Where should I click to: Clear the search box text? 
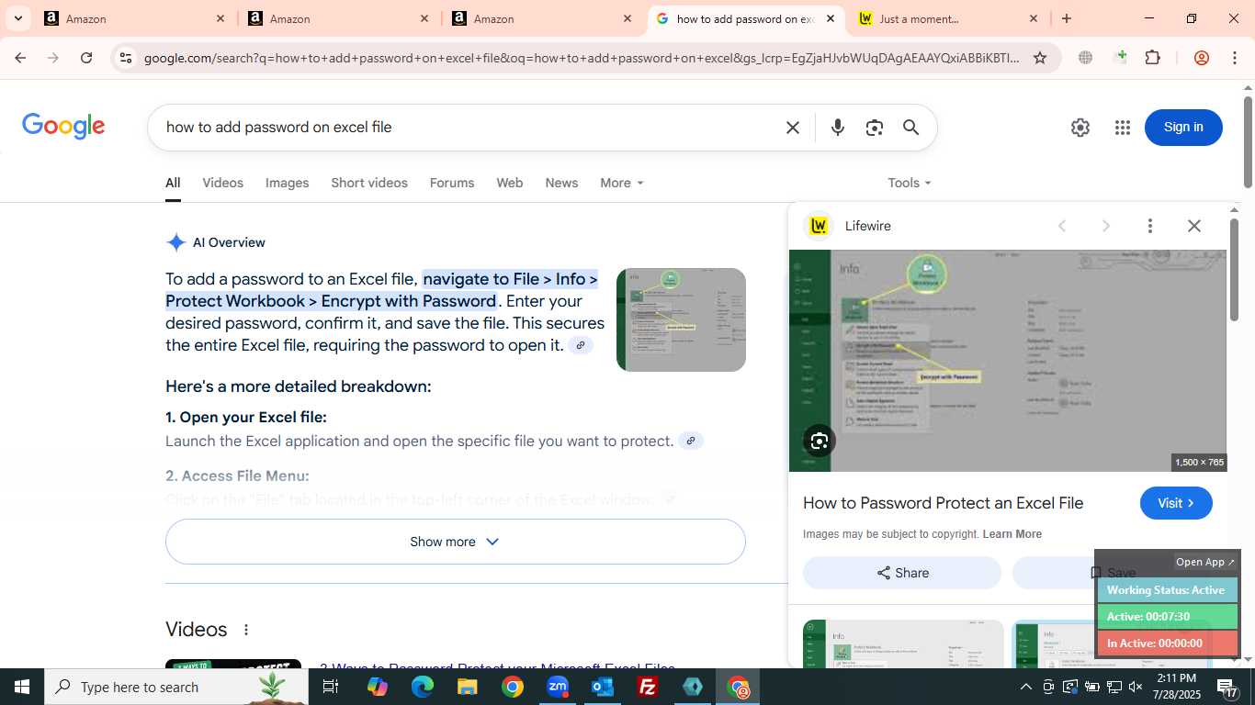pyautogui.click(x=793, y=128)
